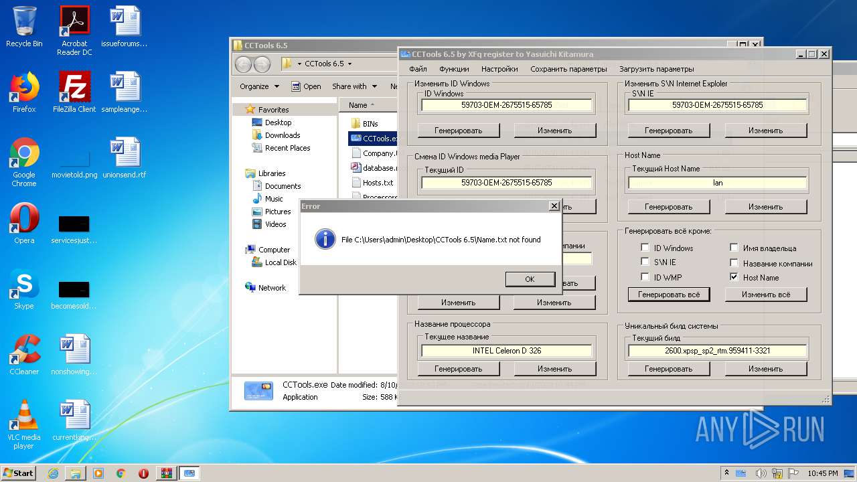Launch Skype from desktop

(x=24, y=289)
